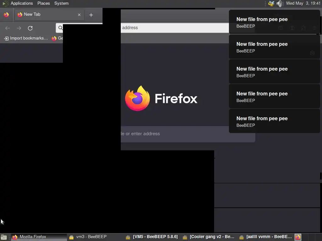Open the second New file from pee pee notification
The image size is (322, 241).
(x=274, y=47)
